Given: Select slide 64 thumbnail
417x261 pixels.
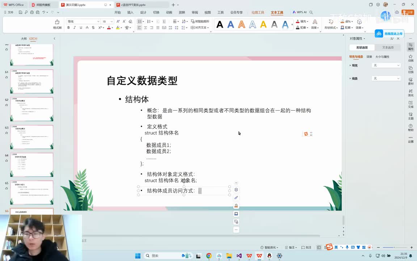Looking at the screenshot, I should [x=31, y=165].
